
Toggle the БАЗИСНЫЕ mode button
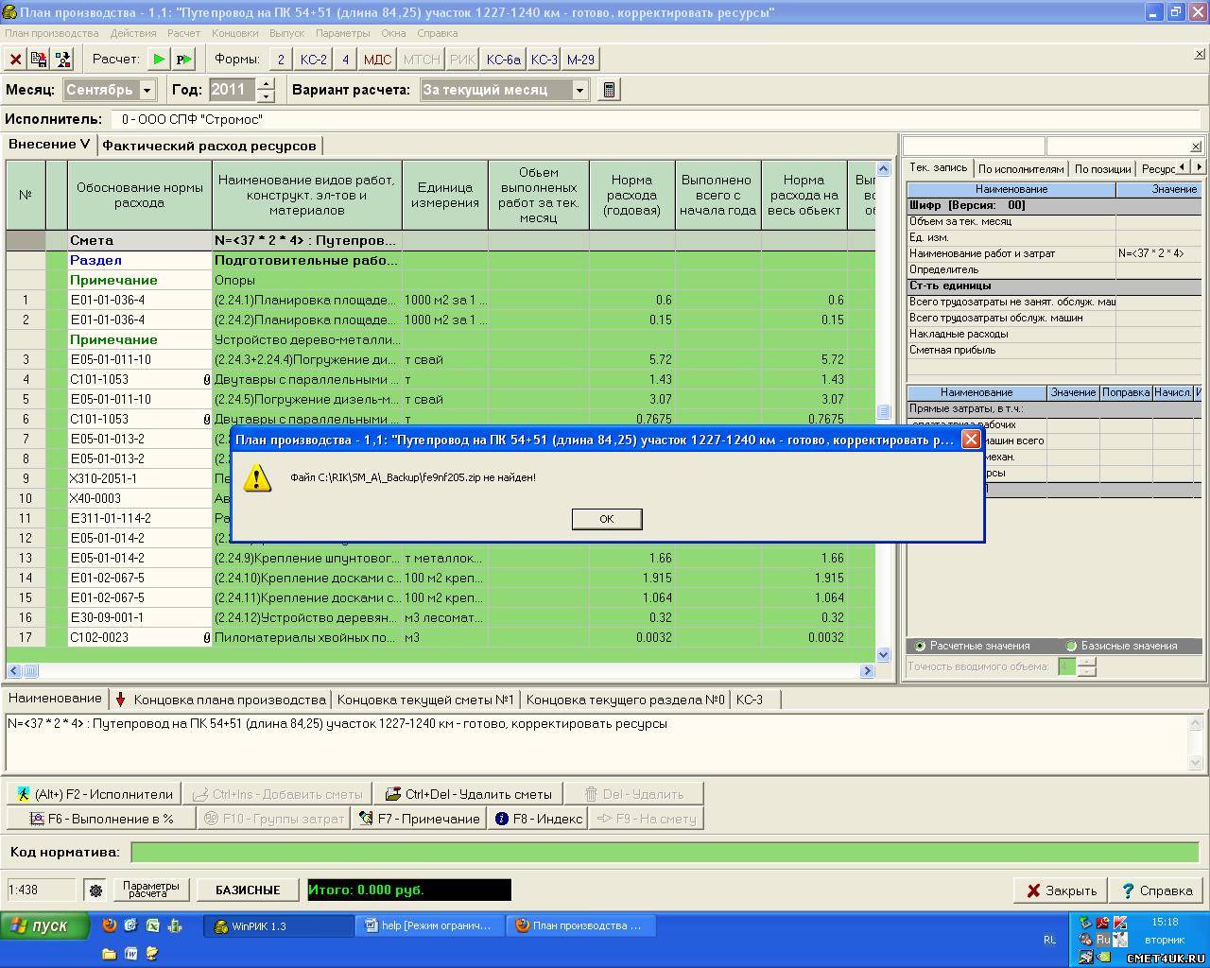tap(248, 890)
